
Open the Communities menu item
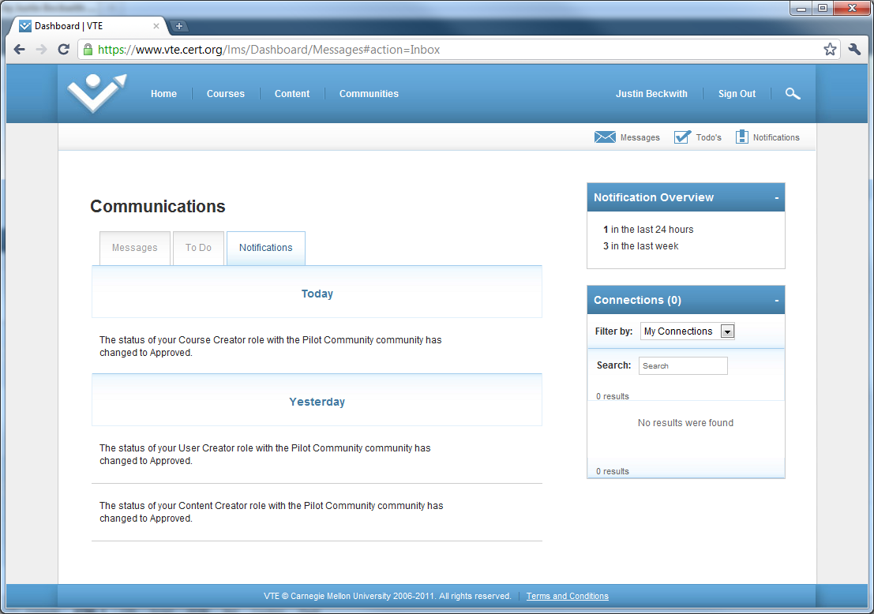pos(369,94)
